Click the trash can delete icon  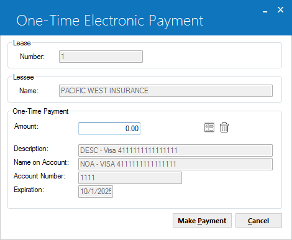click(224, 127)
